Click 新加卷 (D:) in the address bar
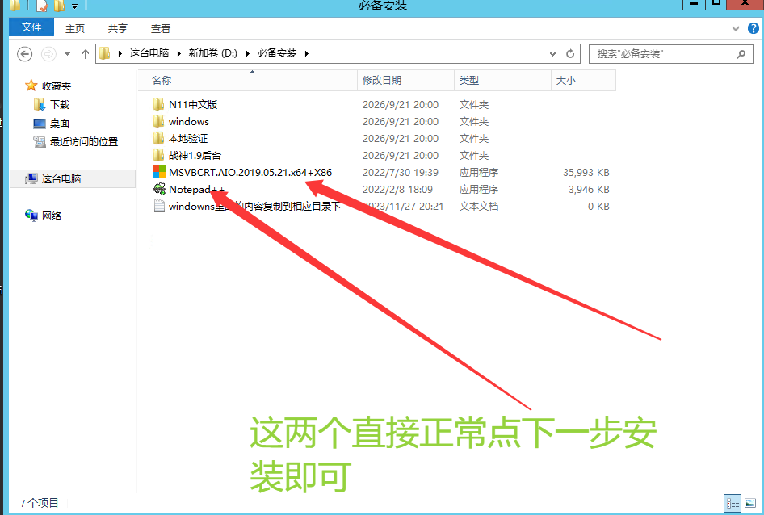This screenshot has width=764, height=515. [213, 53]
